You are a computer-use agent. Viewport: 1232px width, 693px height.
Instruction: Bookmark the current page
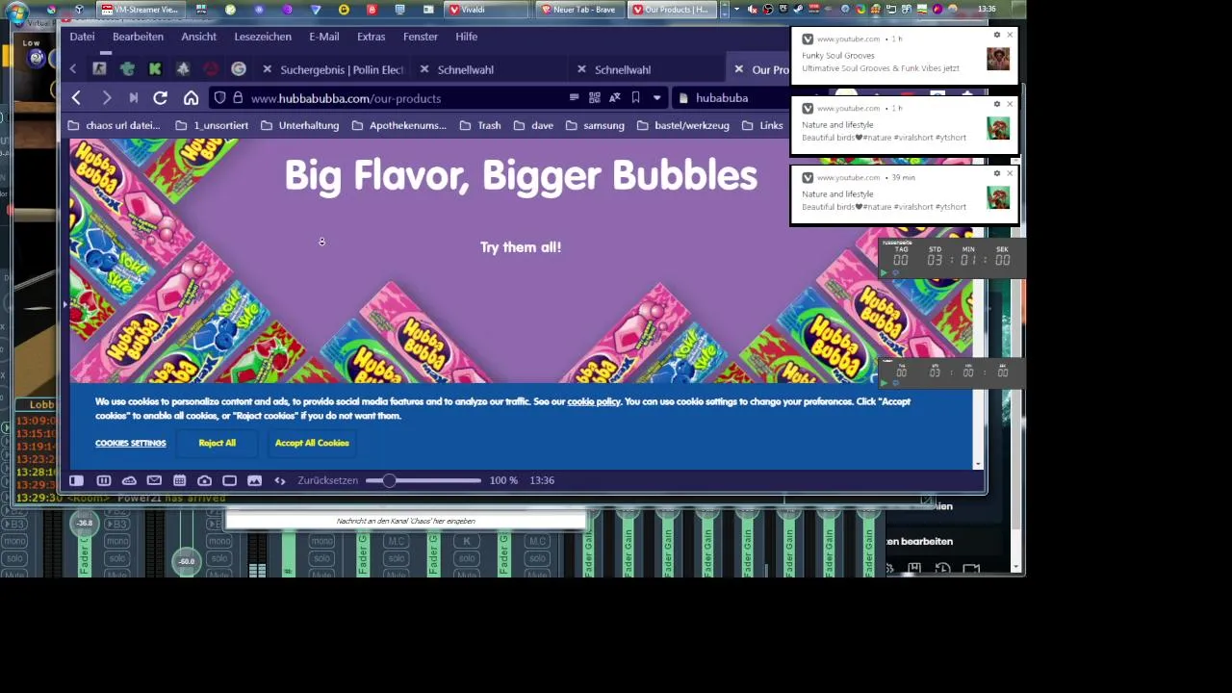[635, 97]
